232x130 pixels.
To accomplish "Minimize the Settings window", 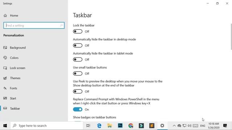I will click(x=208, y=3).
